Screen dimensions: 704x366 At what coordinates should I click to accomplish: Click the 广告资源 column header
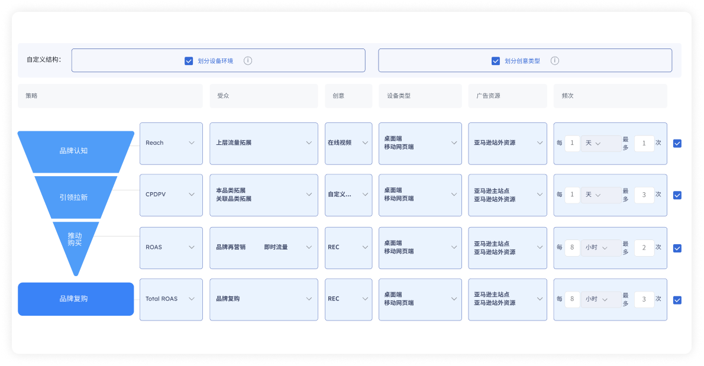pos(507,96)
